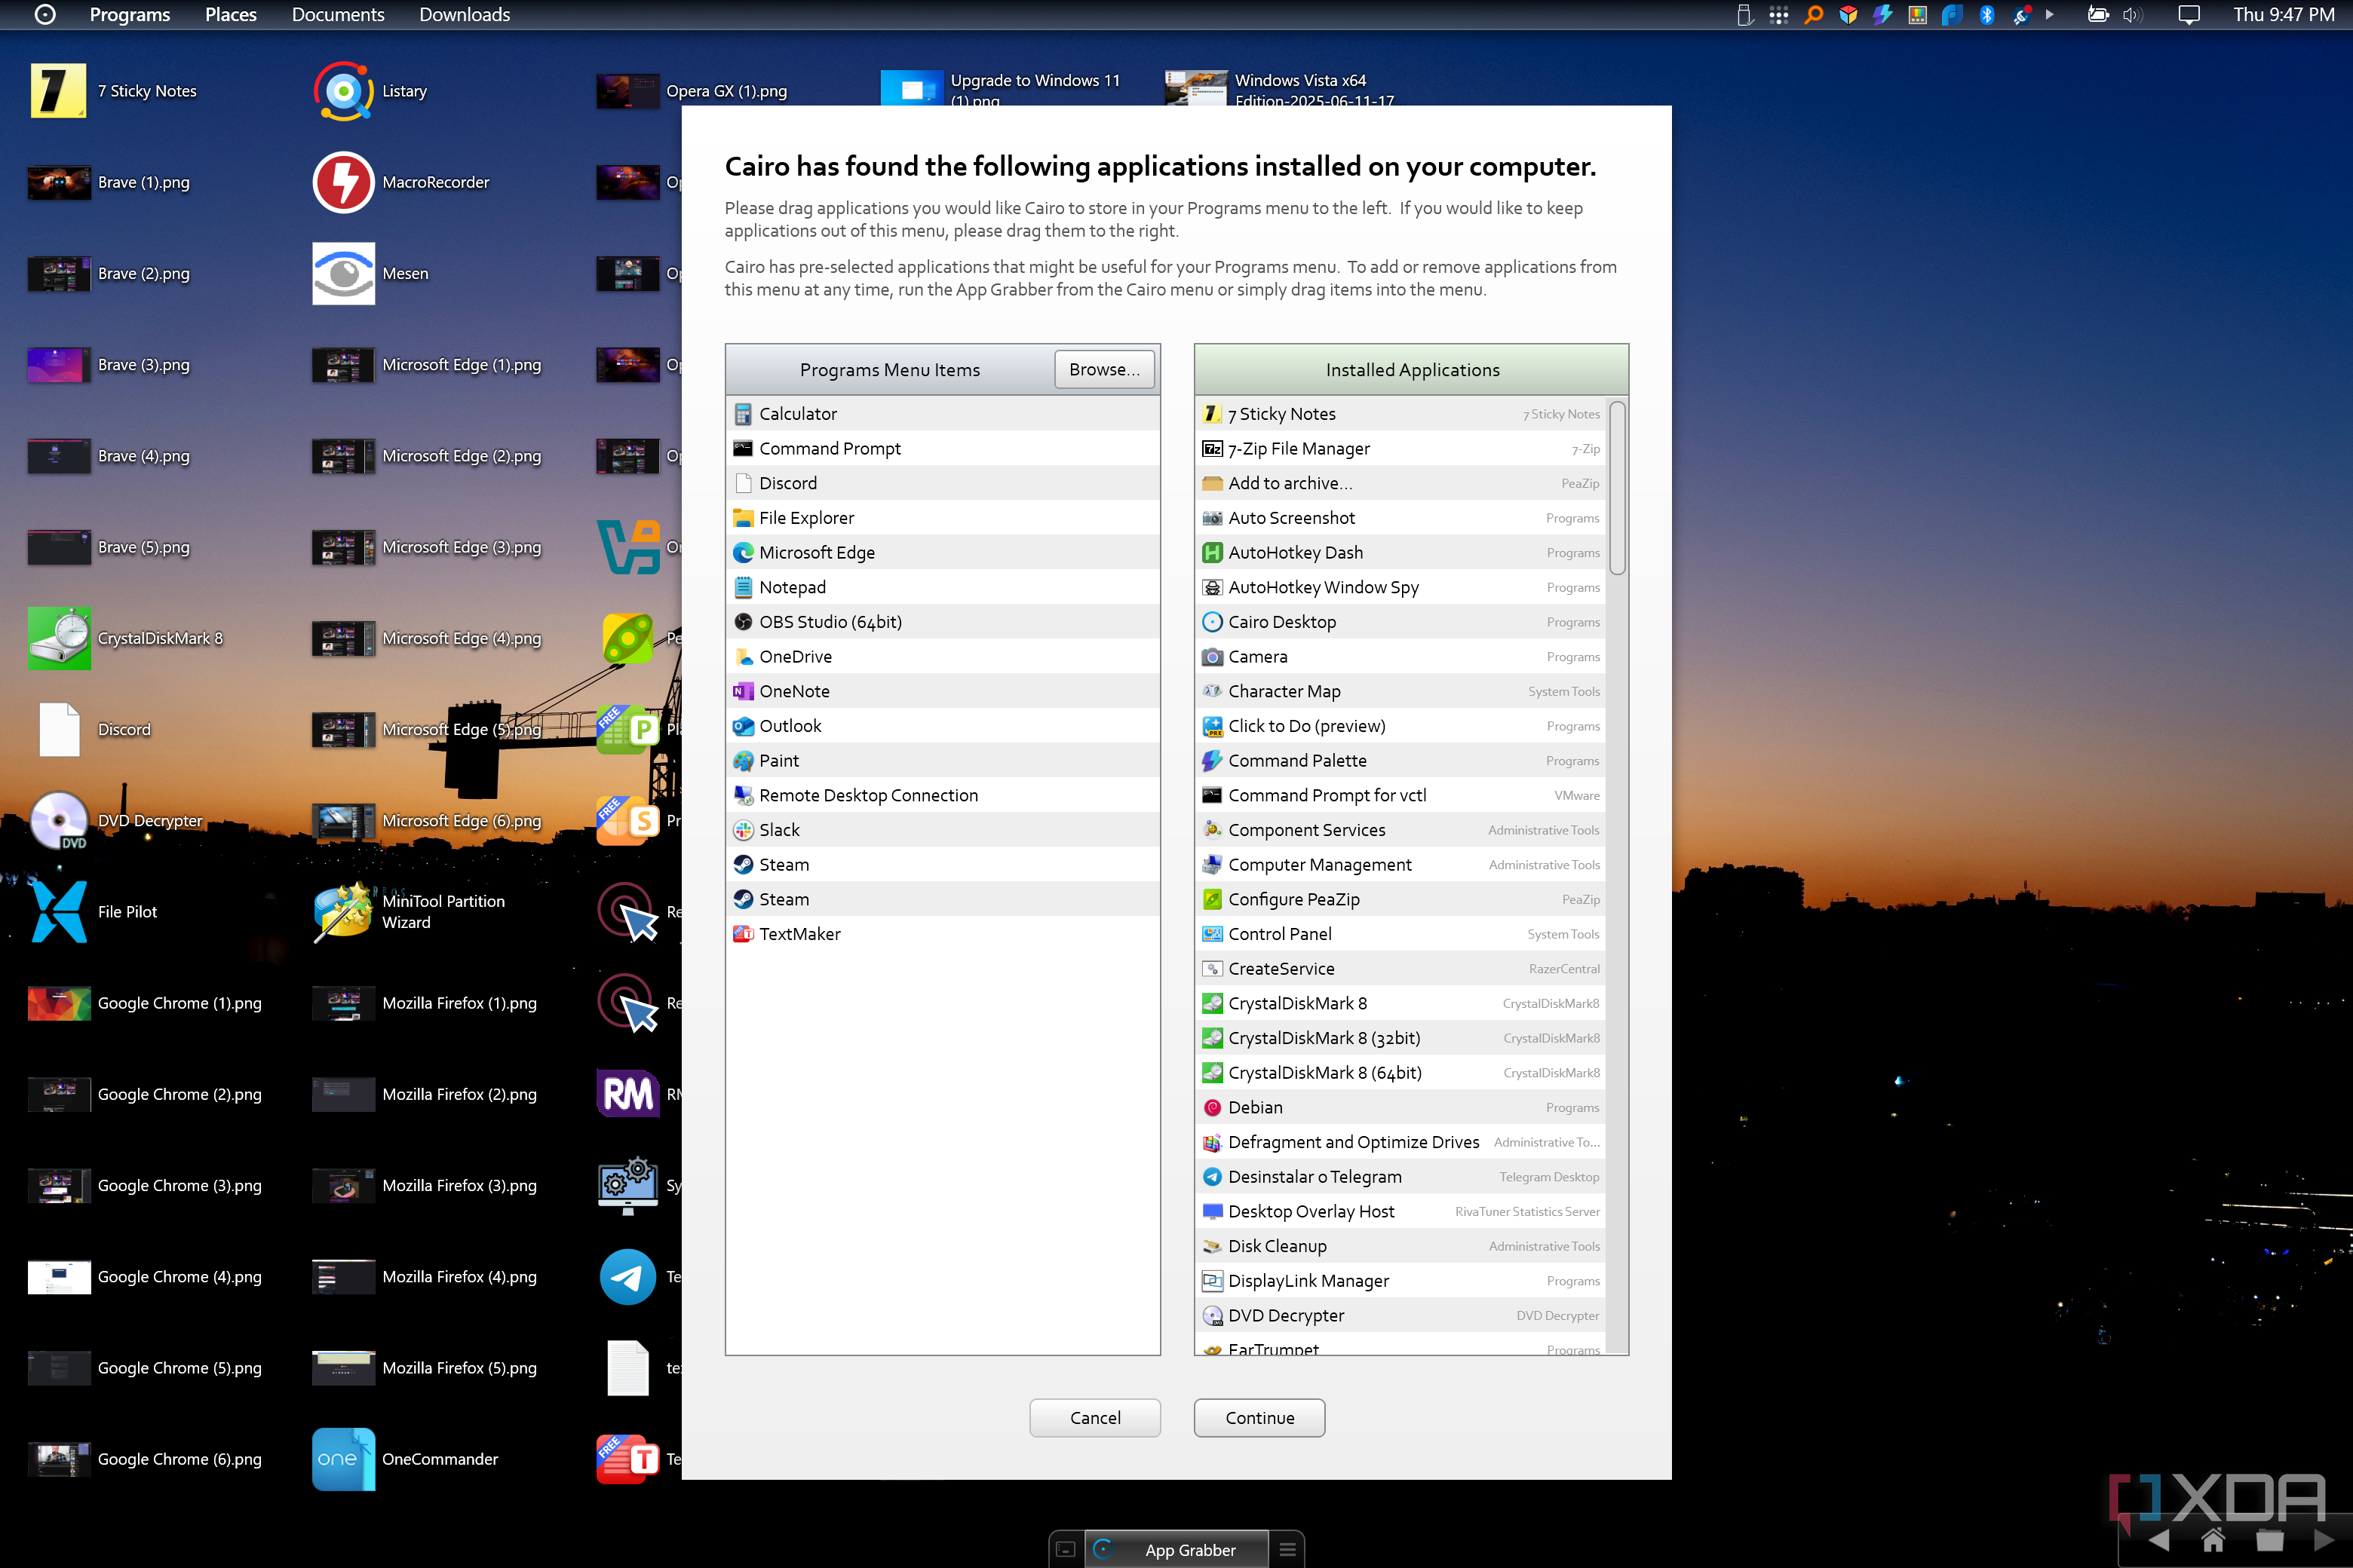Click the Listary desktop icon
2353x1568 pixels.
[343, 91]
